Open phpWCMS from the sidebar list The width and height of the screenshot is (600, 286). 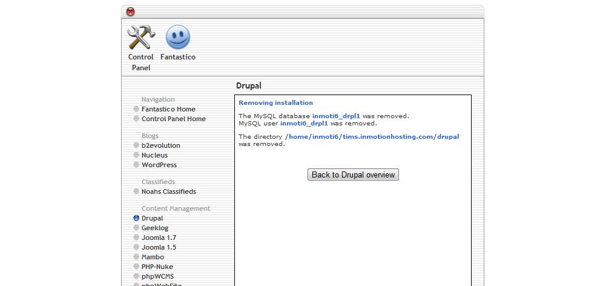pos(157,276)
